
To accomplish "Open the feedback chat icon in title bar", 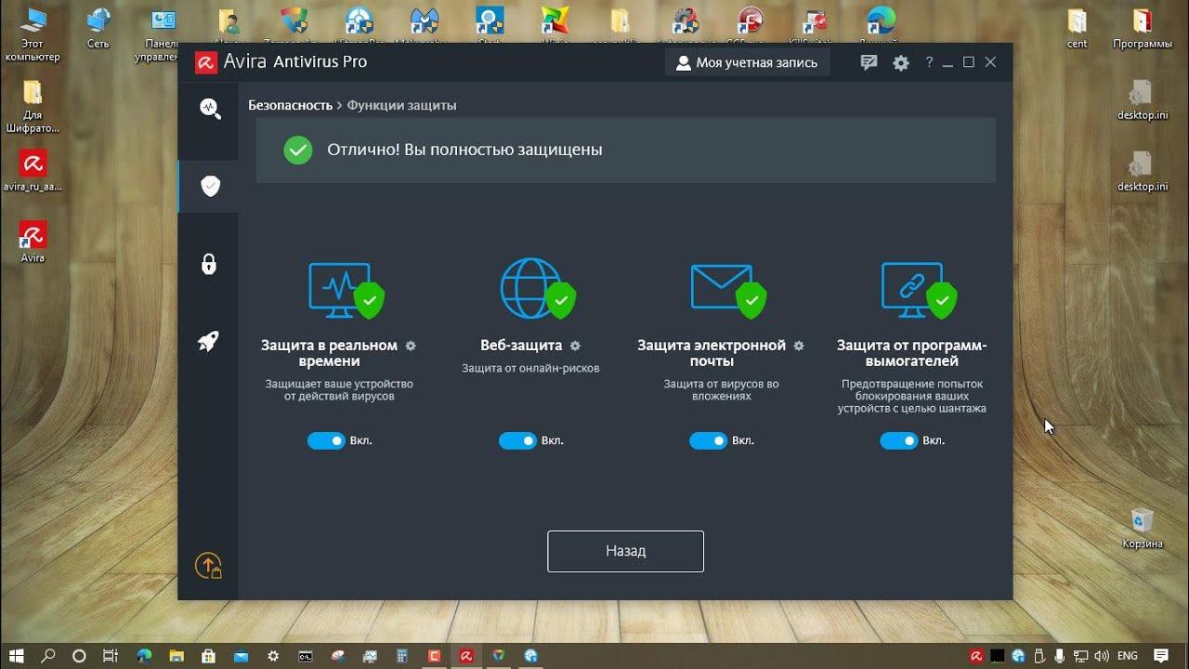I will 869,62.
